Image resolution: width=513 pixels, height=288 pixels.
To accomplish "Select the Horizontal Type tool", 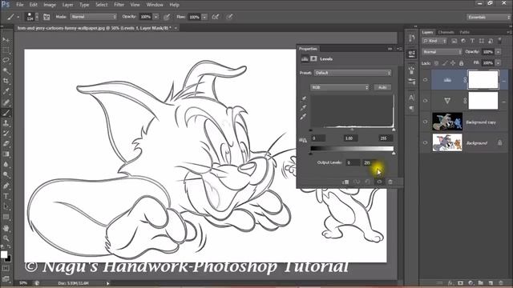I will (6, 196).
